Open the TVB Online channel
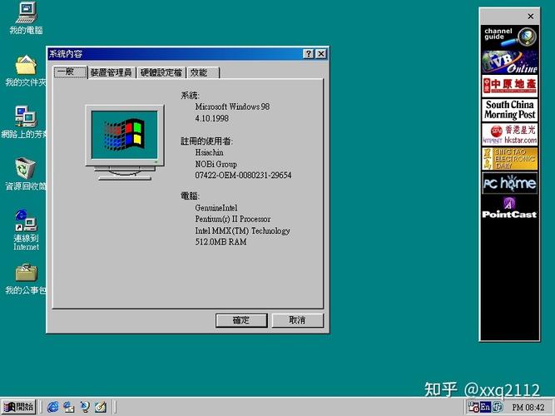This screenshot has height=416, width=555. tap(510, 62)
